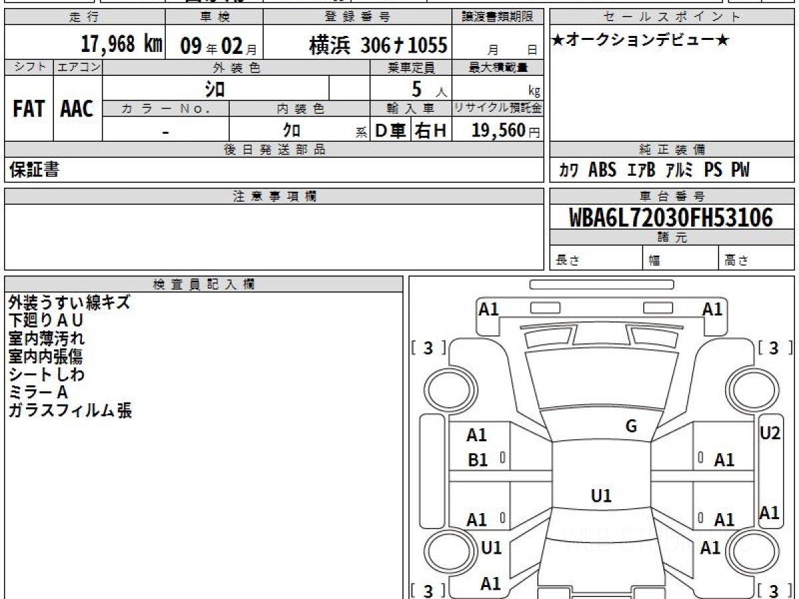The width and height of the screenshot is (799, 599).
Task: Select the chassis number WBA6L72030FH53106
Action: pos(671,218)
